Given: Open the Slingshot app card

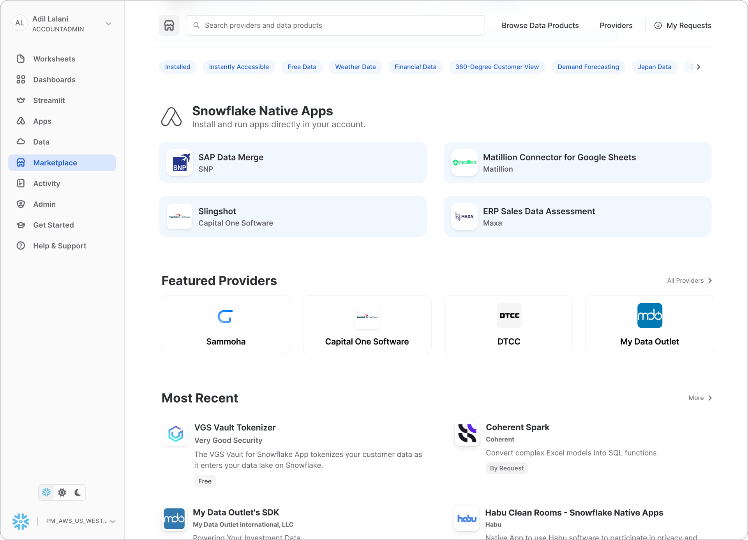Looking at the screenshot, I should (293, 217).
